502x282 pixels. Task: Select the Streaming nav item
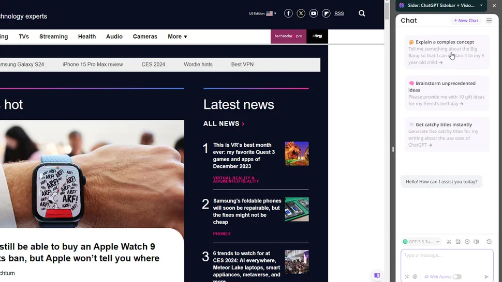(53, 37)
